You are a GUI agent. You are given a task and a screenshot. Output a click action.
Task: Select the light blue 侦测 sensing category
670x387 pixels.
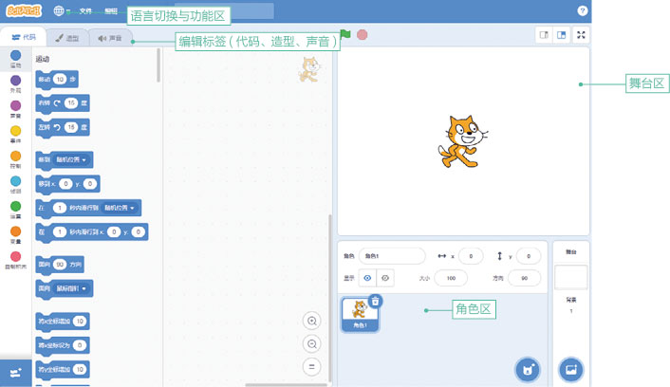coord(15,181)
